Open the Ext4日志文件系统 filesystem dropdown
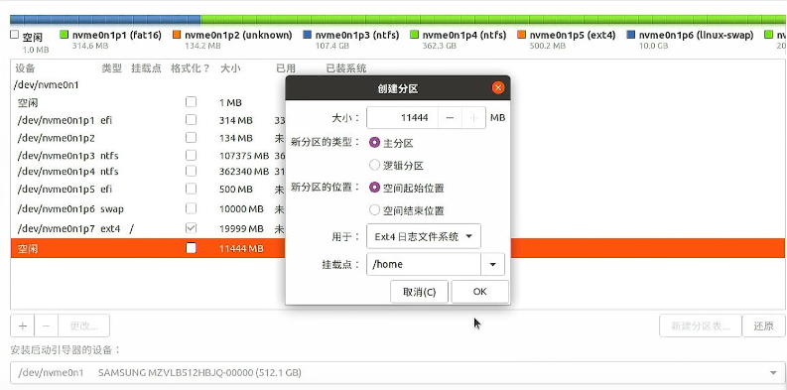This screenshot has height=390, width=787. coord(424,236)
